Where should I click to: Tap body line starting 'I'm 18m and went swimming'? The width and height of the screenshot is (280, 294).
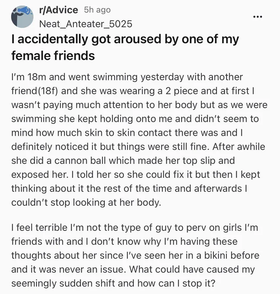[x=127, y=77]
